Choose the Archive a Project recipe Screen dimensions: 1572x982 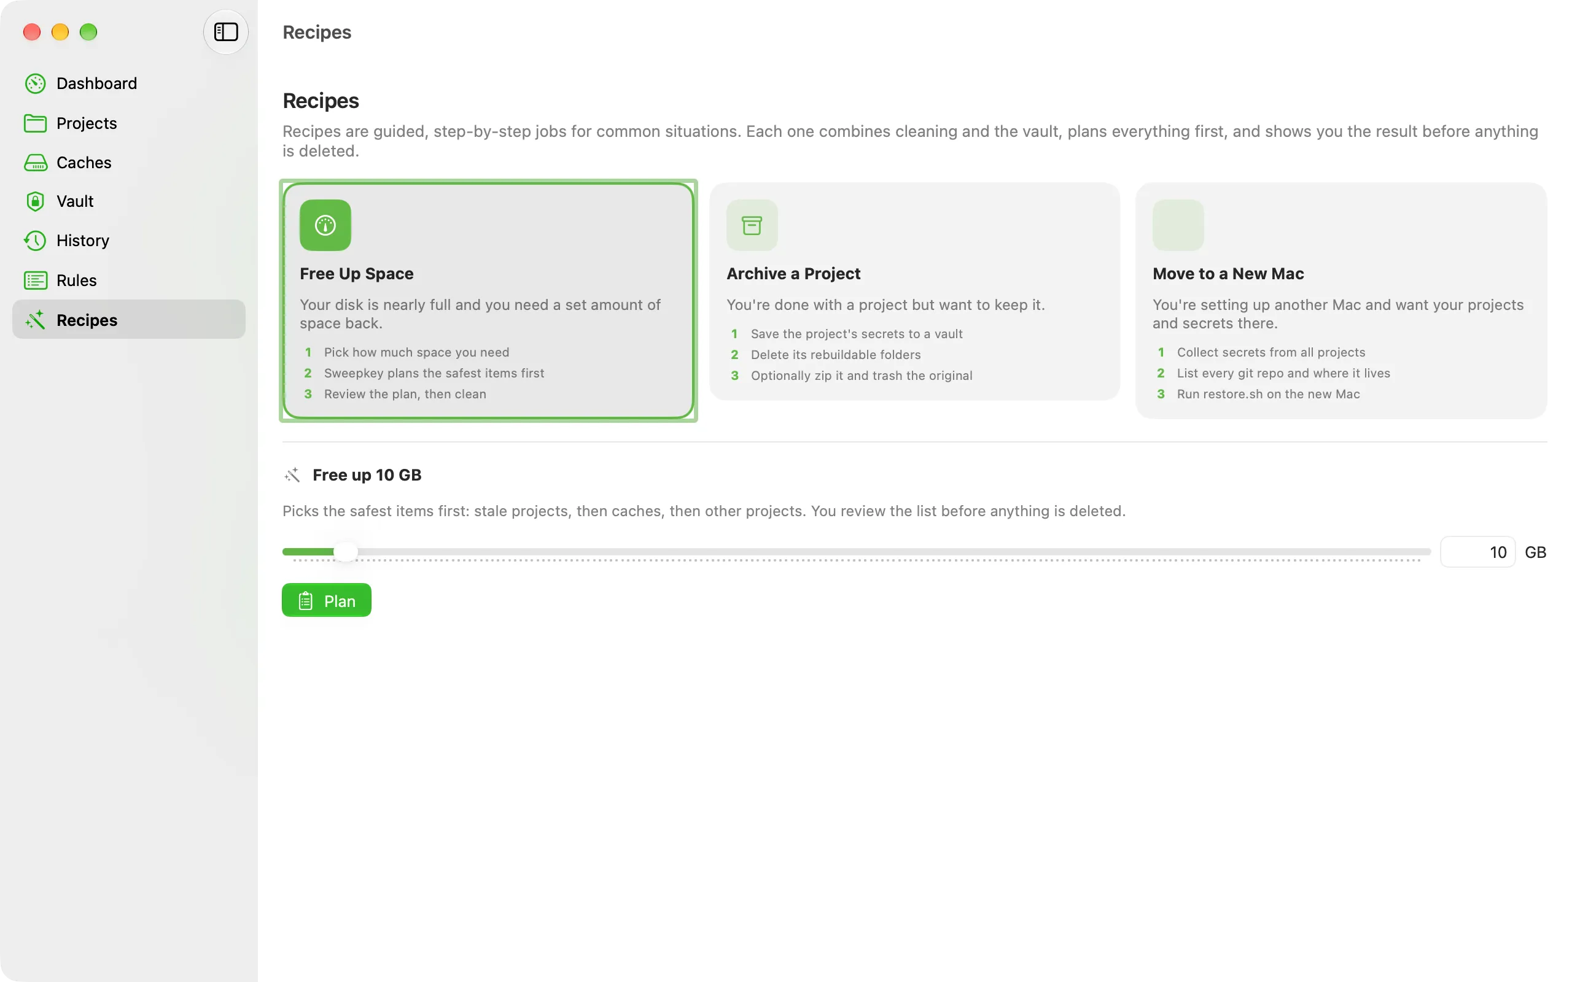914,291
